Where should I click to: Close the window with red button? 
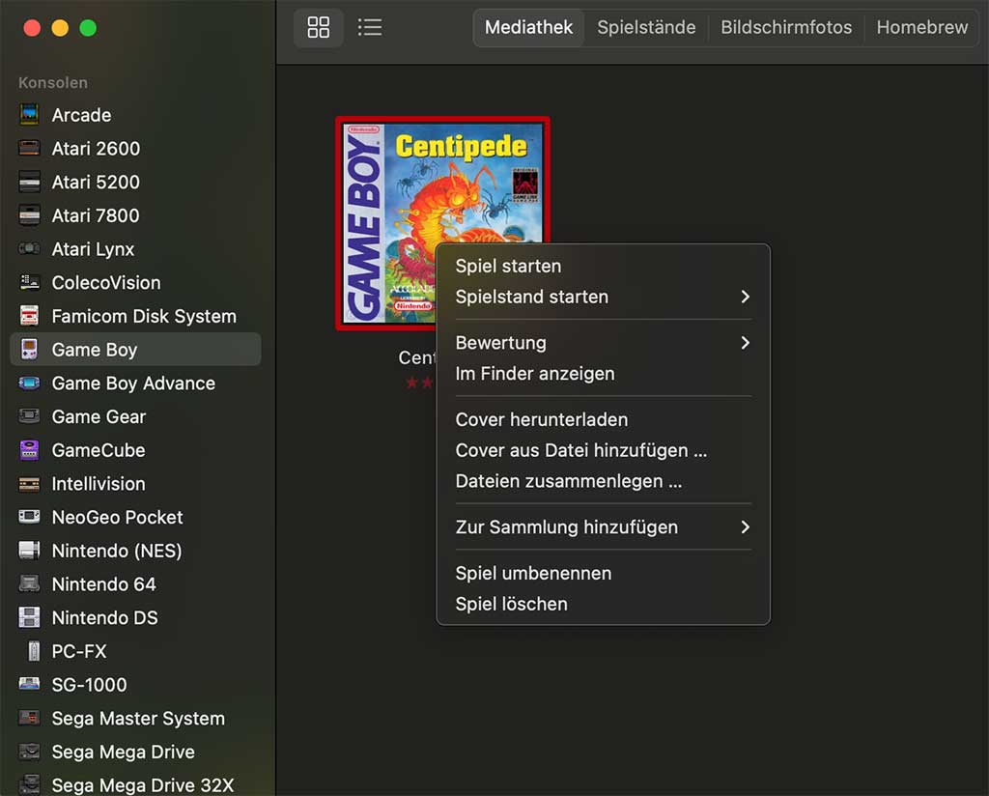pyautogui.click(x=32, y=28)
